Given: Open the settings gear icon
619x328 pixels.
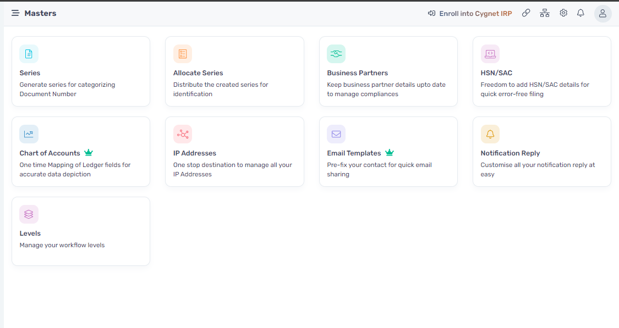Looking at the screenshot, I should coord(563,13).
